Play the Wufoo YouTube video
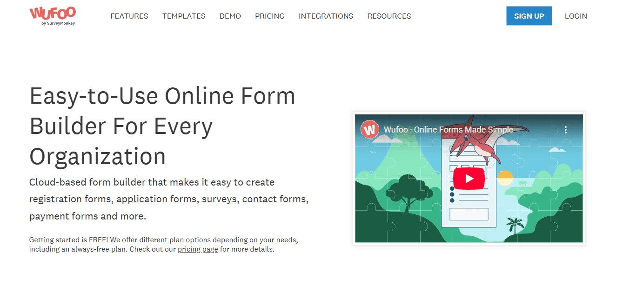This screenshot has height=286, width=629. click(468, 178)
